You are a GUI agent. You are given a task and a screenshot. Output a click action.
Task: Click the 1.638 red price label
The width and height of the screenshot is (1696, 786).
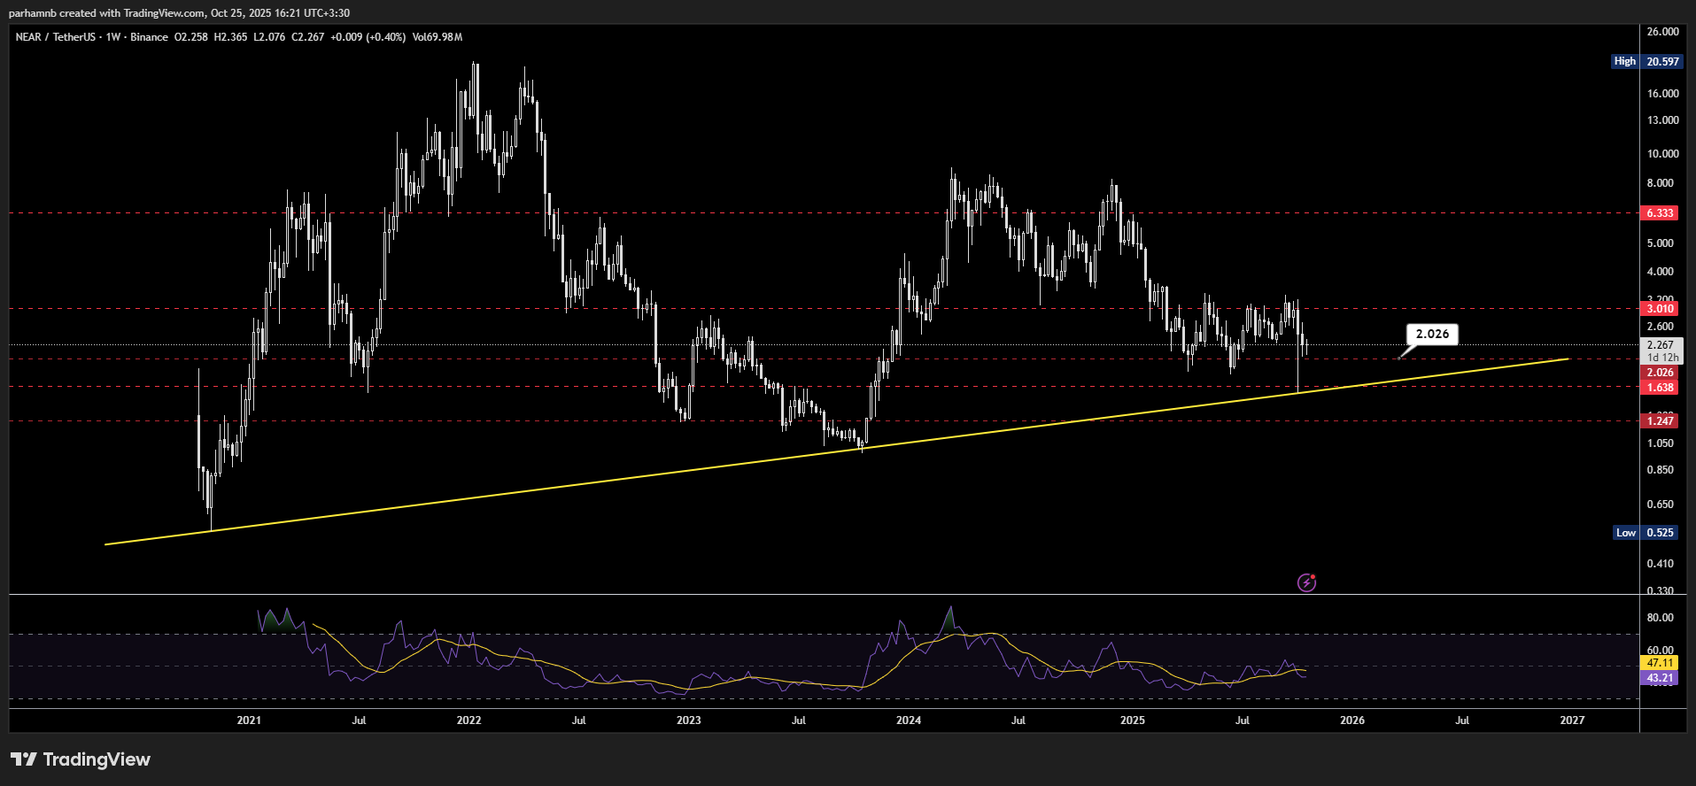(1660, 388)
